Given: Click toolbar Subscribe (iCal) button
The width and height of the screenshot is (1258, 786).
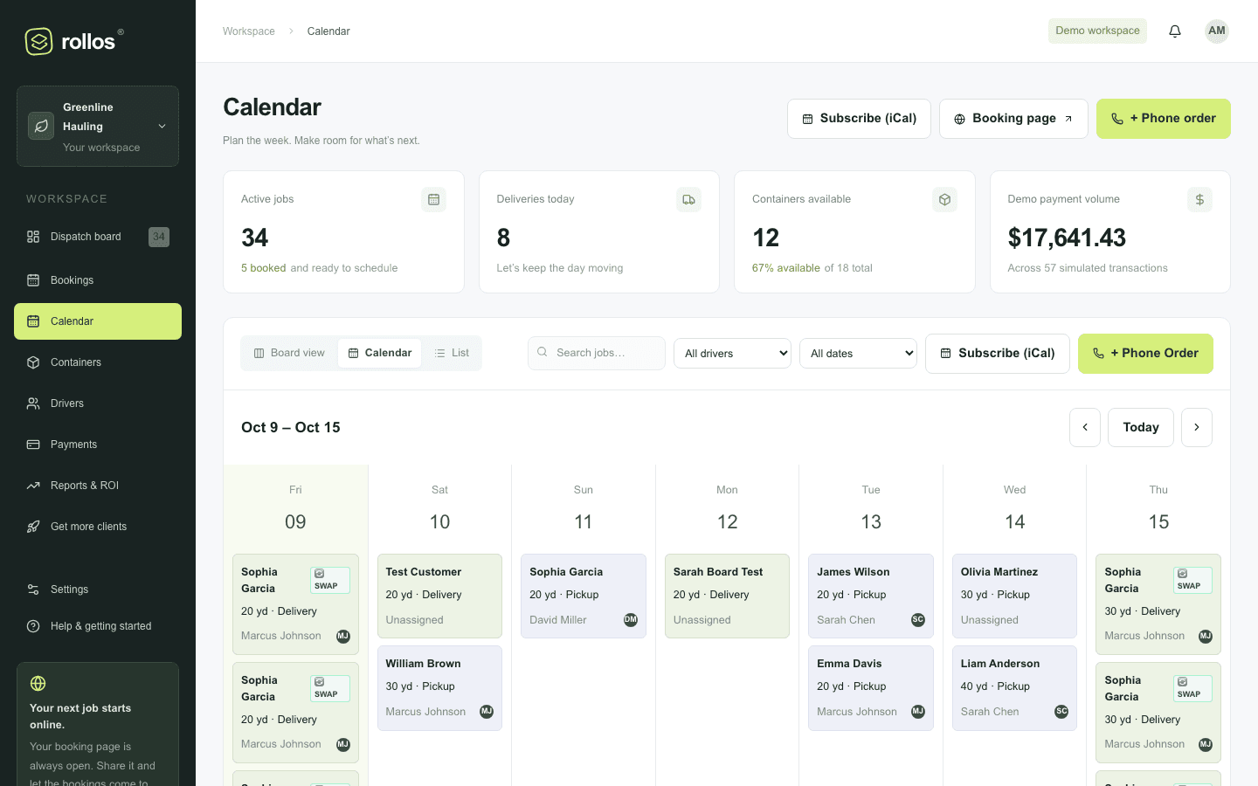Looking at the screenshot, I should click(998, 354).
